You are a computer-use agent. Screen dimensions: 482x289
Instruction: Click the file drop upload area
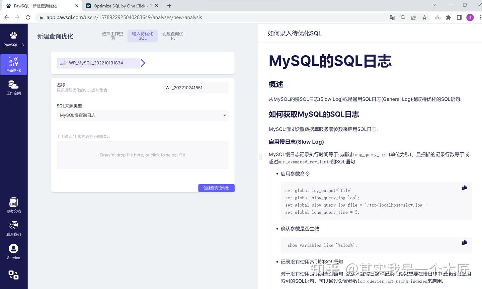(142, 155)
